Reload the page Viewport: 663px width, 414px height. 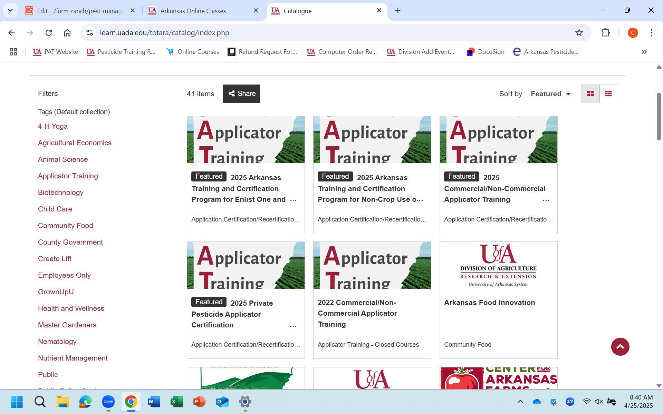click(x=49, y=33)
